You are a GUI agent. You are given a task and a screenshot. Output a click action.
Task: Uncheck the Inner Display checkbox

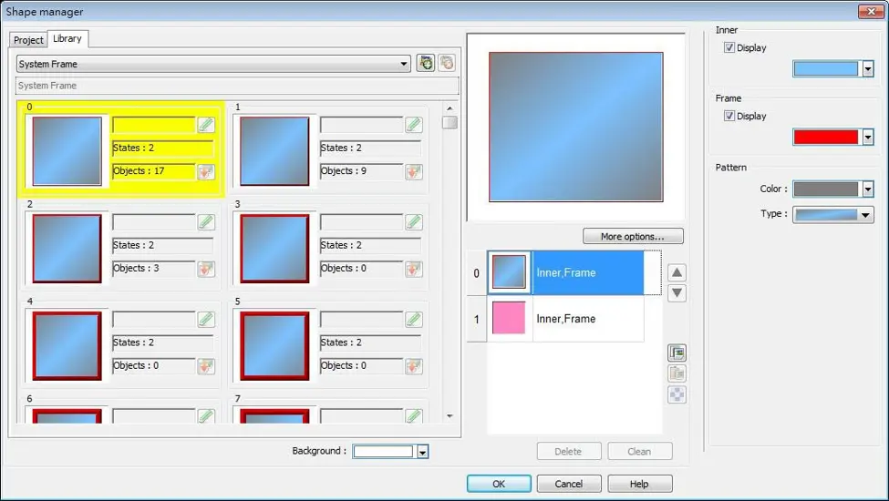click(x=729, y=47)
